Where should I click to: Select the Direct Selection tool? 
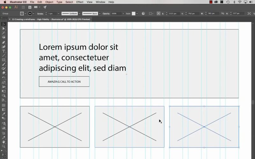[4, 29]
